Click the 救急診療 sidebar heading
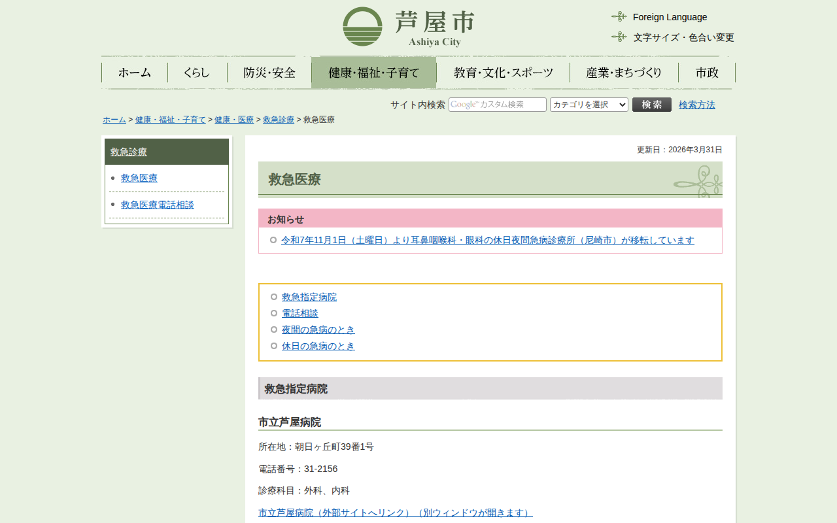The width and height of the screenshot is (837, 523). [129, 152]
